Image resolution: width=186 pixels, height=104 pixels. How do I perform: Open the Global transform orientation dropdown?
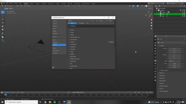[x=69, y=6]
